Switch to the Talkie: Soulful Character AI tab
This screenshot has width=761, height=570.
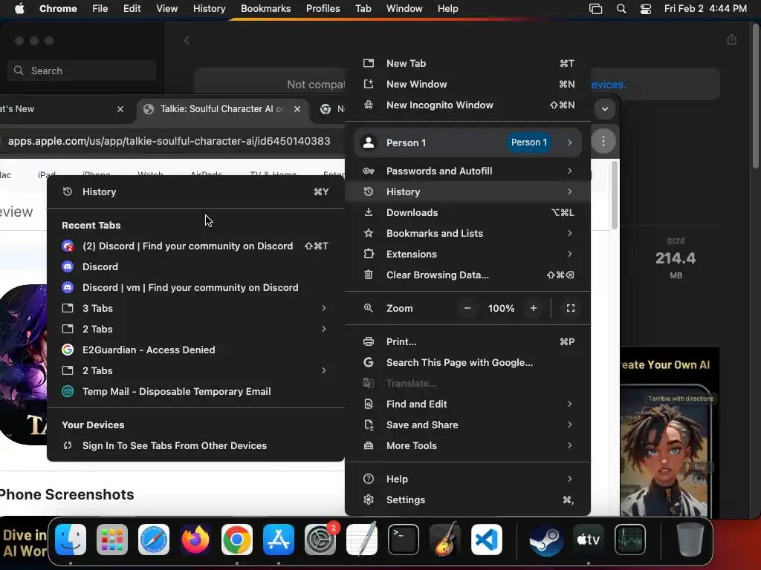pos(221,109)
